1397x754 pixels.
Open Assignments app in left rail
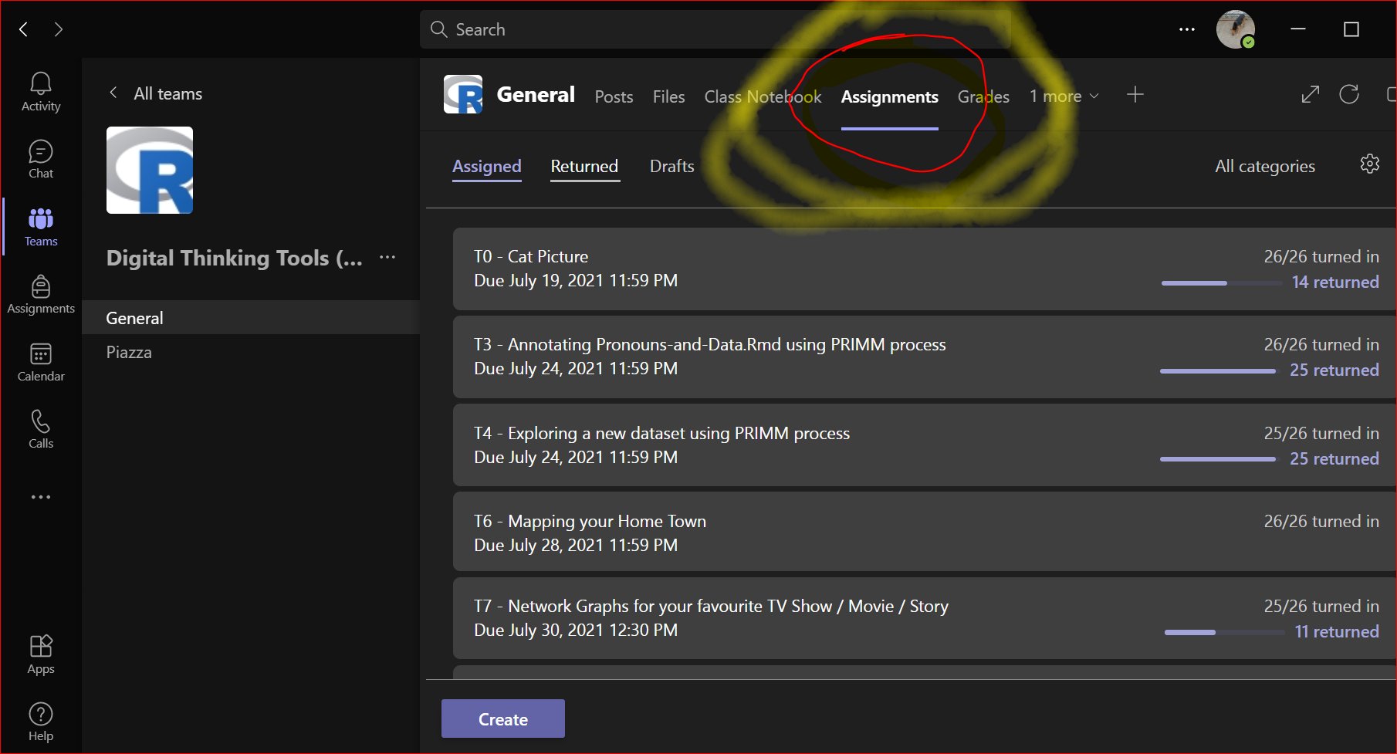click(41, 295)
